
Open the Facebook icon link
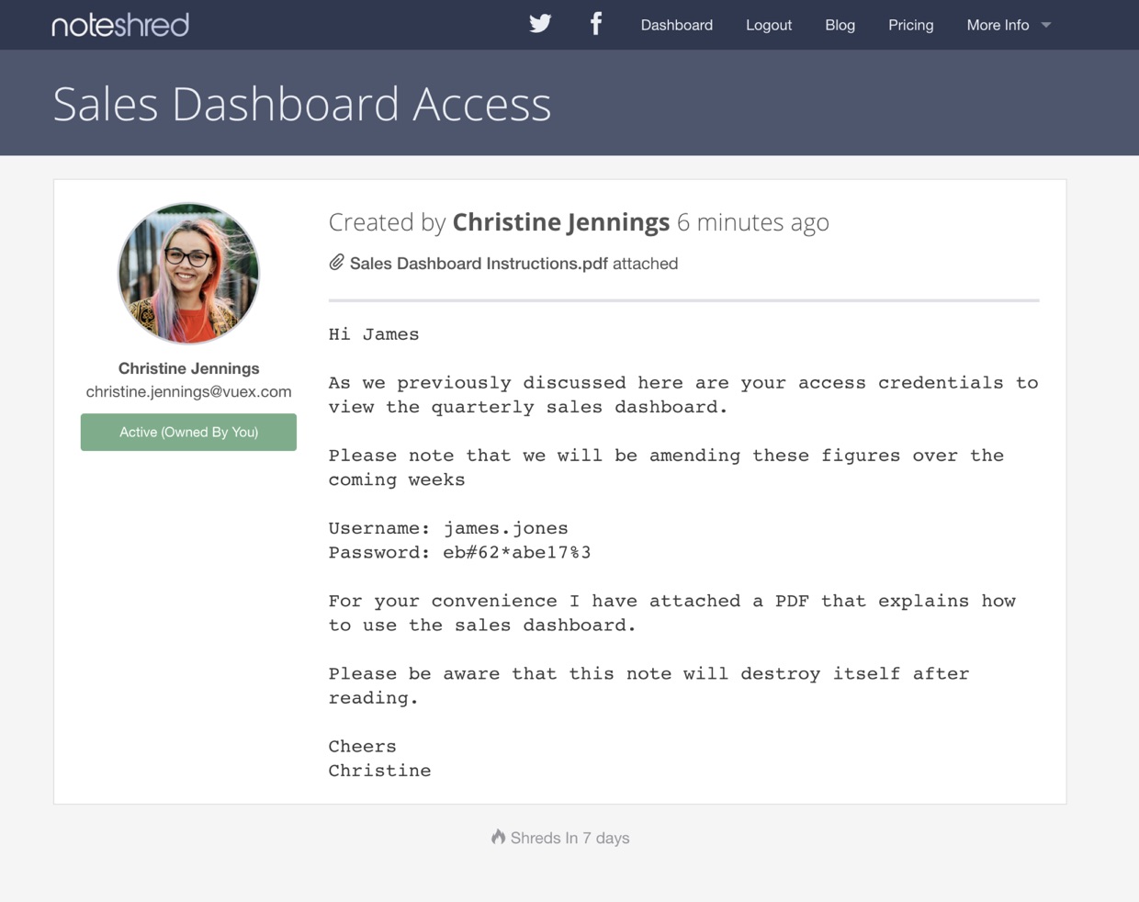click(596, 24)
